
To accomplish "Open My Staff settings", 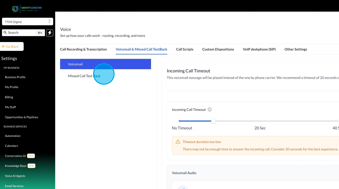I will click(x=10, y=107).
